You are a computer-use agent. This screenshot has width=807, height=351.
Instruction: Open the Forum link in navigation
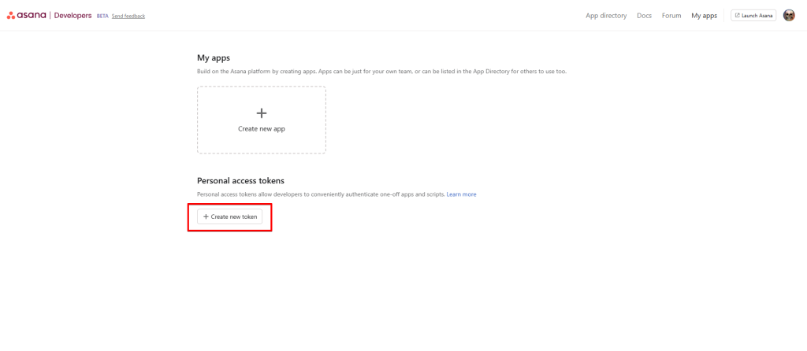[671, 16]
